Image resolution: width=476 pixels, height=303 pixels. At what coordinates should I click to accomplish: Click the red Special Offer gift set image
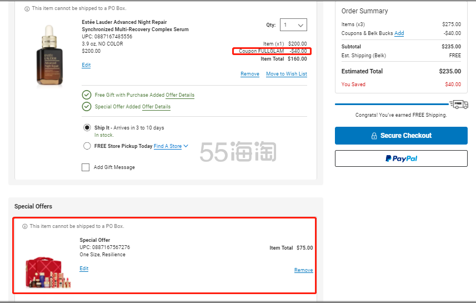coord(48,272)
